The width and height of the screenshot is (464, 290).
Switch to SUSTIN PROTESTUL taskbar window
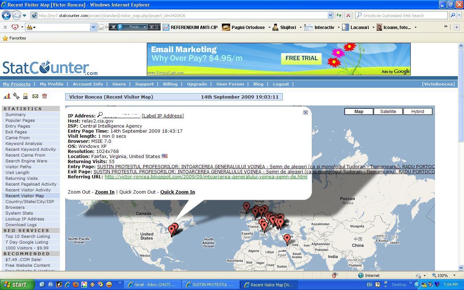(210, 285)
